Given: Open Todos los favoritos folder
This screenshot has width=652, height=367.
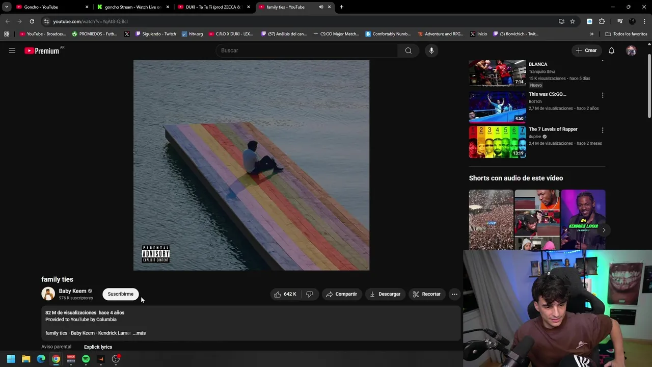Looking at the screenshot, I should (626, 34).
